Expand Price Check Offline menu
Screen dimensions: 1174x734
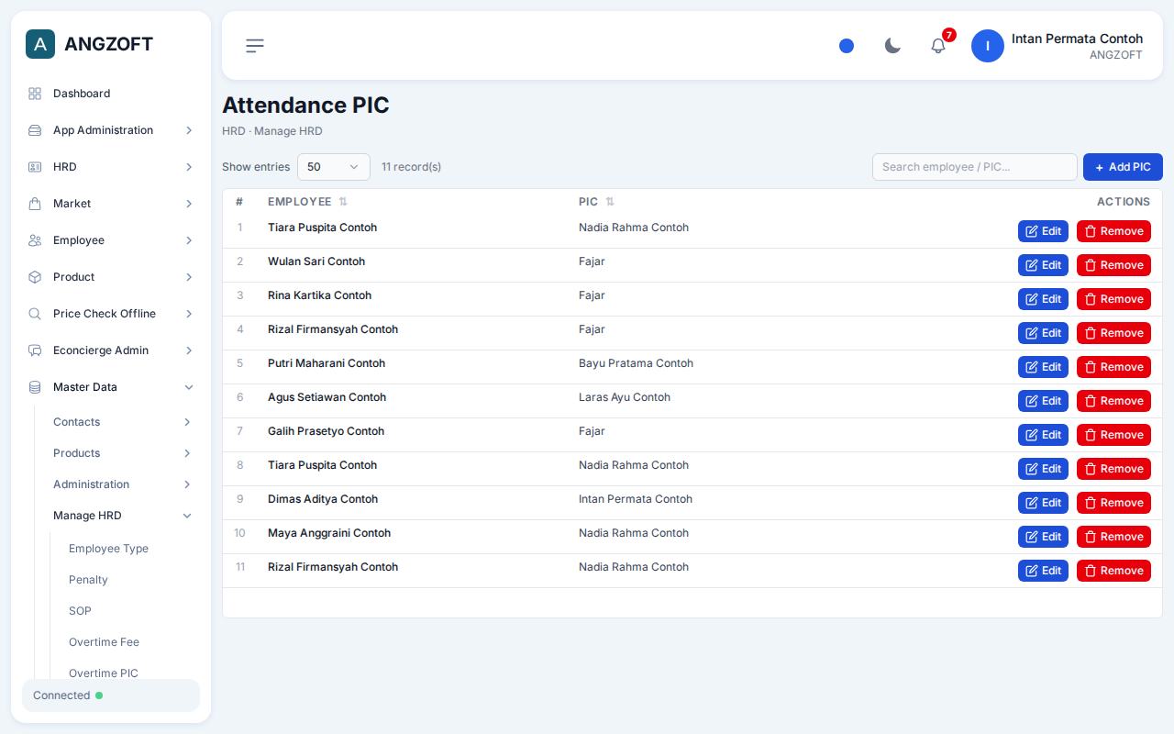tap(111, 314)
